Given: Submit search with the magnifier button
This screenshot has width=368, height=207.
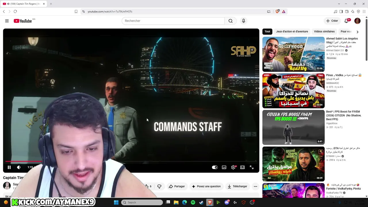Looking at the screenshot, I should click(x=231, y=21).
